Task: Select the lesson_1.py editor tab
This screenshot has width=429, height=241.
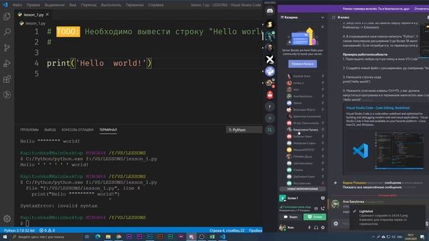Action: click(x=33, y=15)
